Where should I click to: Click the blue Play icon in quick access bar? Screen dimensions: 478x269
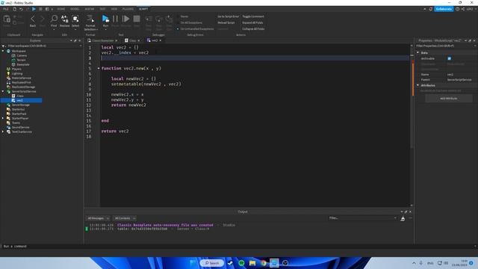34,9
